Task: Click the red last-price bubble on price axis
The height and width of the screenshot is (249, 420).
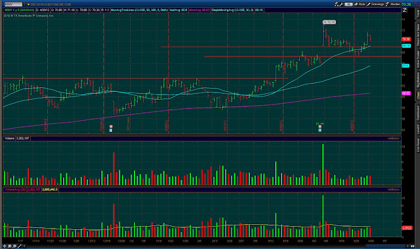Action: pos(406,39)
